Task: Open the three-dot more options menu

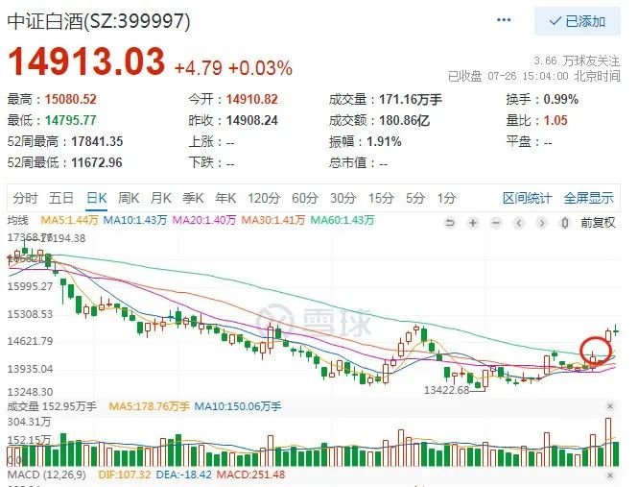Action: 504,20
